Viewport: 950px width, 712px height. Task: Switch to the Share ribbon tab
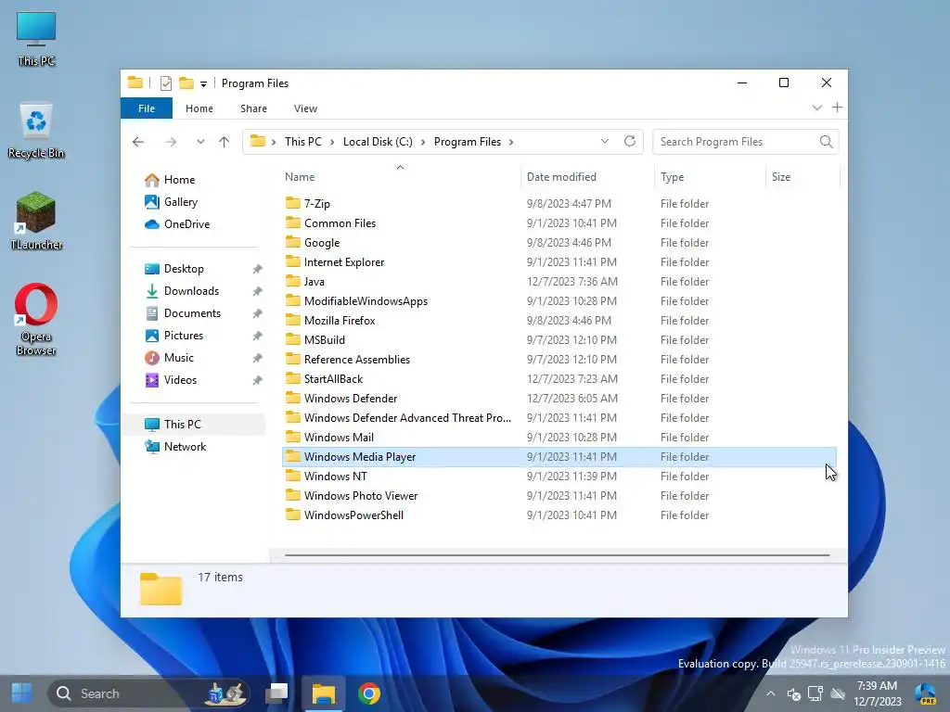pos(253,108)
